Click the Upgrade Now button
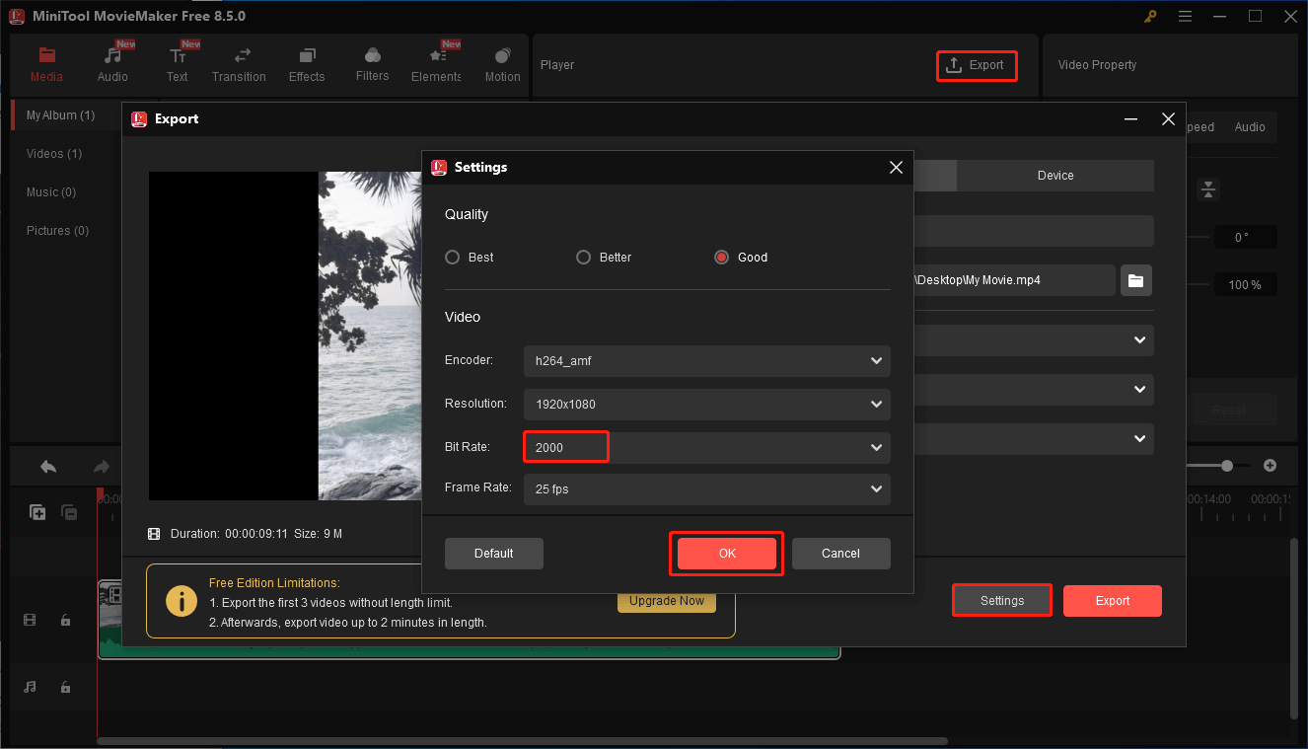Image resolution: width=1308 pixels, height=749 pixels. [x=667, y=600]
